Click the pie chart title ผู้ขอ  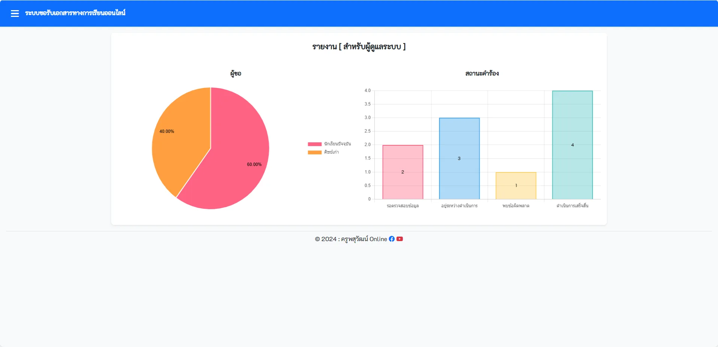(x=236, y=73)
